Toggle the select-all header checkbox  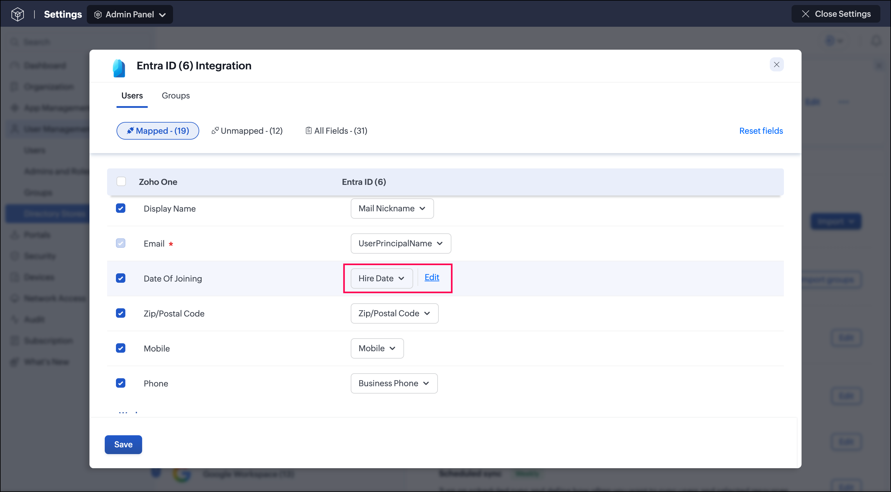[x=121, y=181]
